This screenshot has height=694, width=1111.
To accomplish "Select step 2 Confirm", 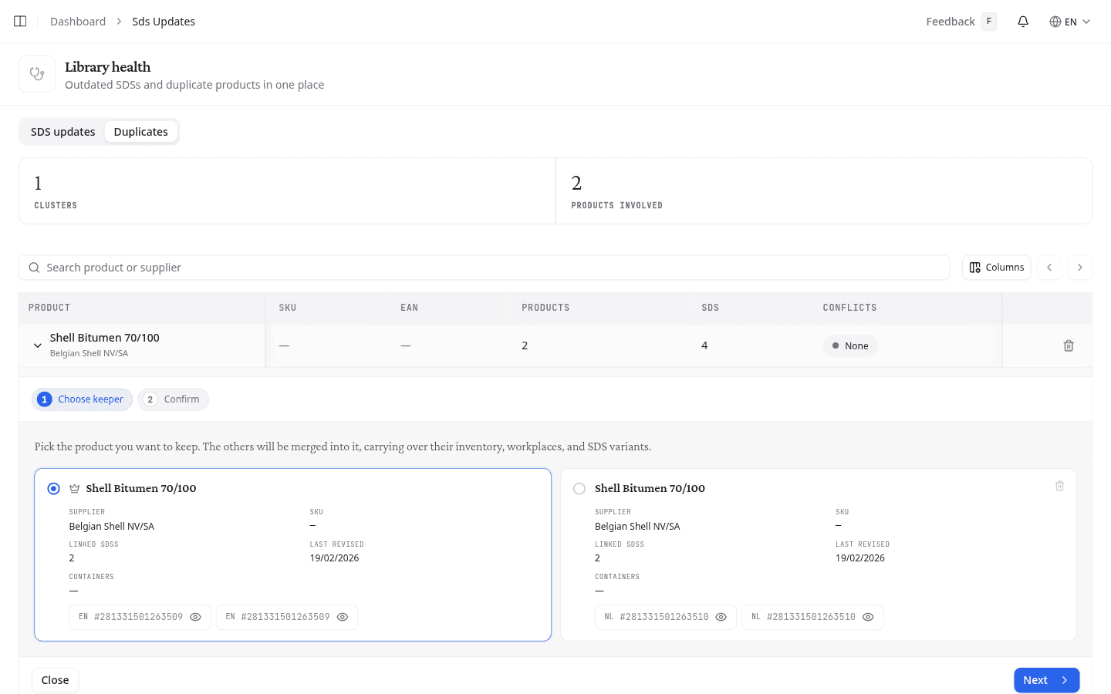I will 173,399.
